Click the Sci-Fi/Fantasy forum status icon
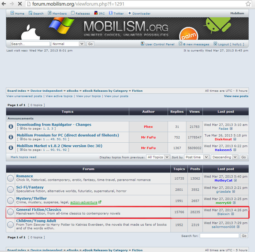 click(10, 189)
